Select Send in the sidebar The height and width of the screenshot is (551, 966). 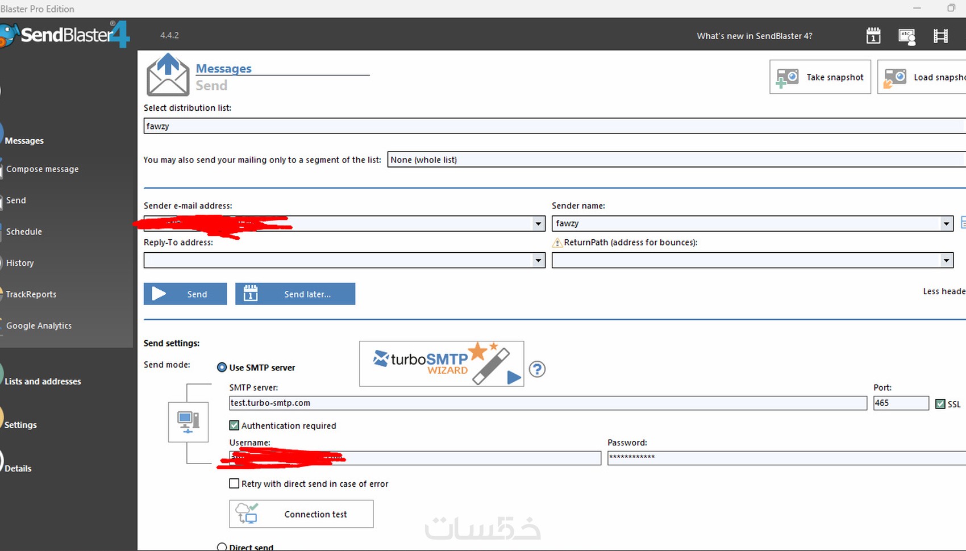pos(16,200)
